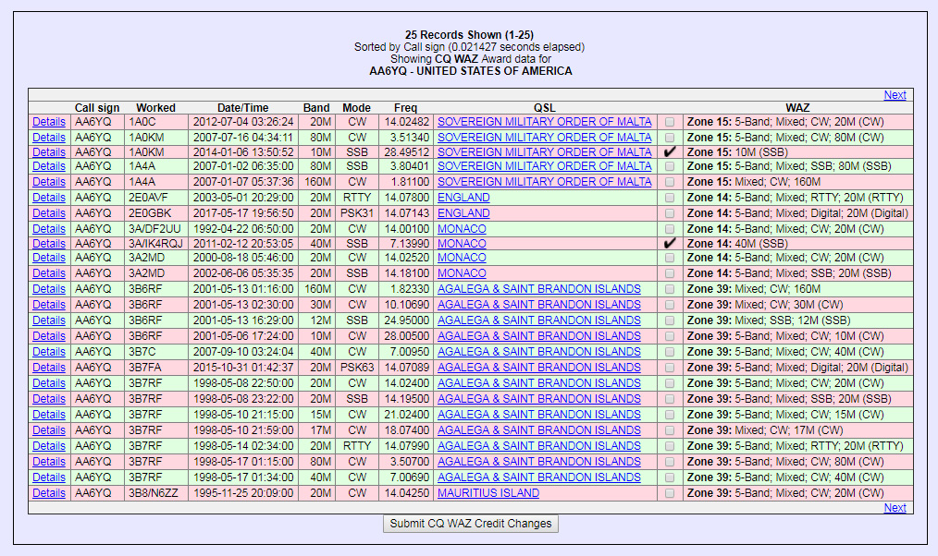Click Agalega link in the 3B7C row
938x556 pixels.
click(x=538, y=352)
